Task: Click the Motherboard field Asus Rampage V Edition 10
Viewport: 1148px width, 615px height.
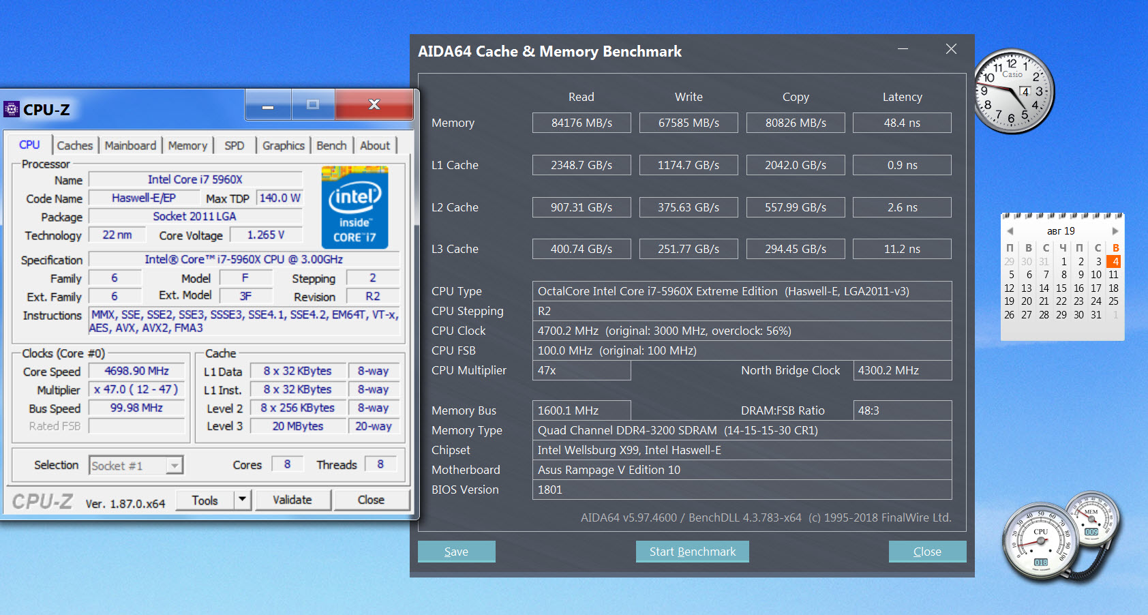Action: 742,470
